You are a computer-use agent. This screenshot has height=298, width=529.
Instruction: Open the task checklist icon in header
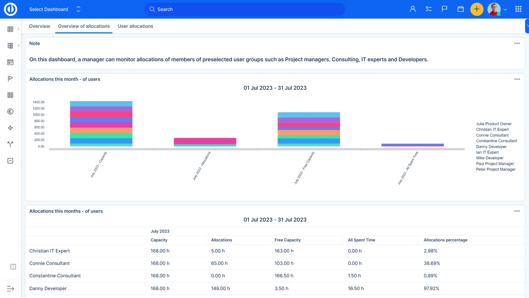[x=428, y=9]
